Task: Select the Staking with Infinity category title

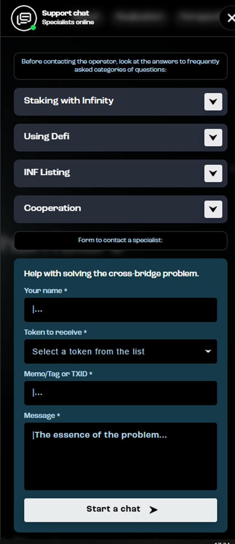Action: click(69, 101)
